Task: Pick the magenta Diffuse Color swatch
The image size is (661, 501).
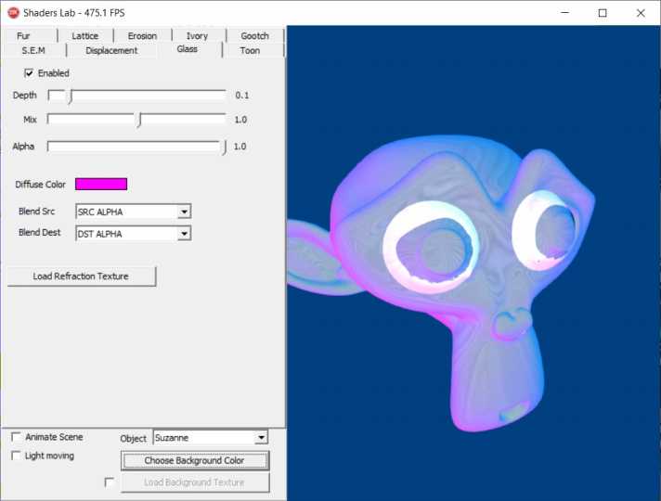Action: tap(100, 185)
